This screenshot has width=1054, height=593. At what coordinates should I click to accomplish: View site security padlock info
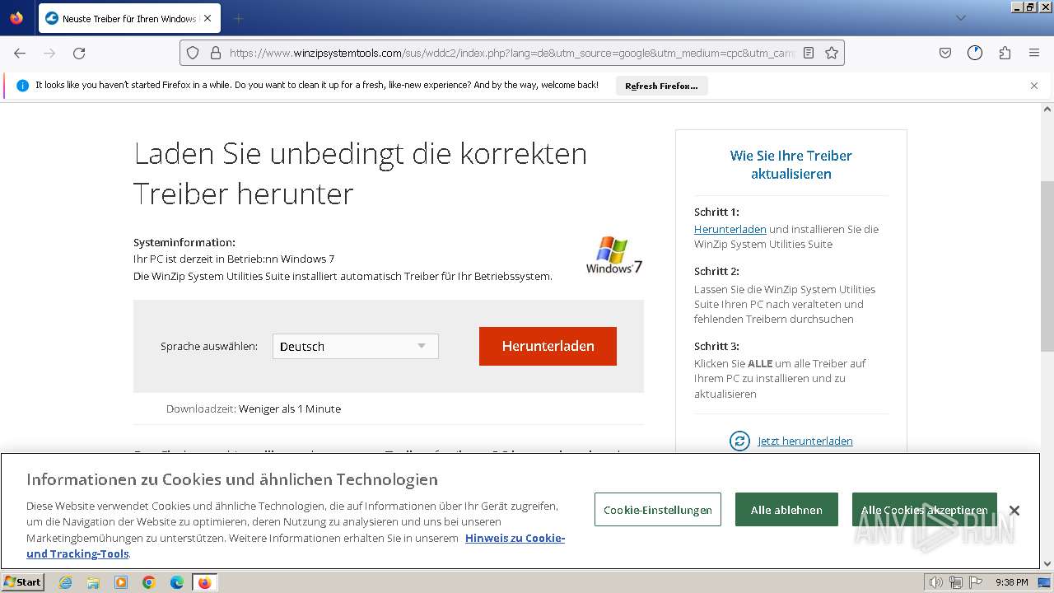point(215,53)
